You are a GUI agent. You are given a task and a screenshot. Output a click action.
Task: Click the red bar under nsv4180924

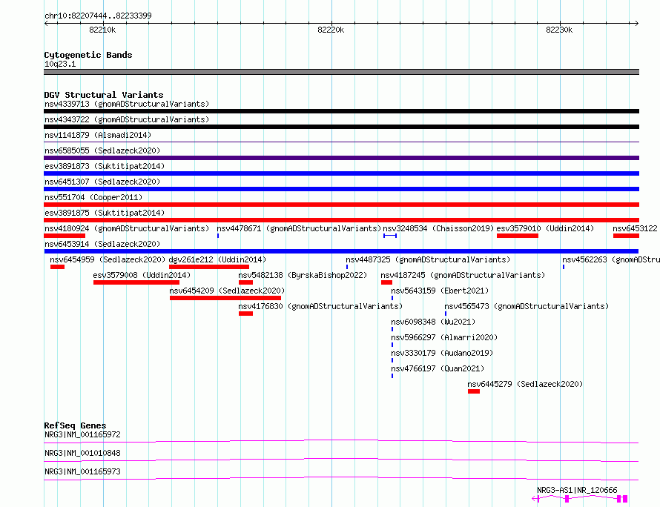[x=65, y=236]
